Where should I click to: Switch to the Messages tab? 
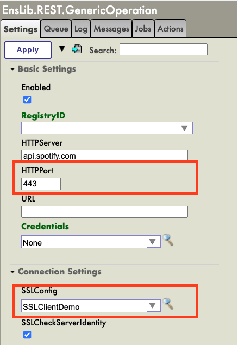(x=111, y=29)
